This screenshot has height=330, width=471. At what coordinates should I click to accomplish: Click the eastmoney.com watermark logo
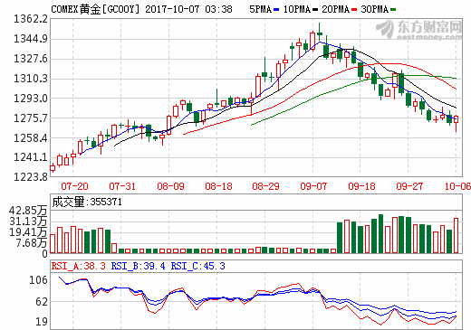[x=419, y=30]
